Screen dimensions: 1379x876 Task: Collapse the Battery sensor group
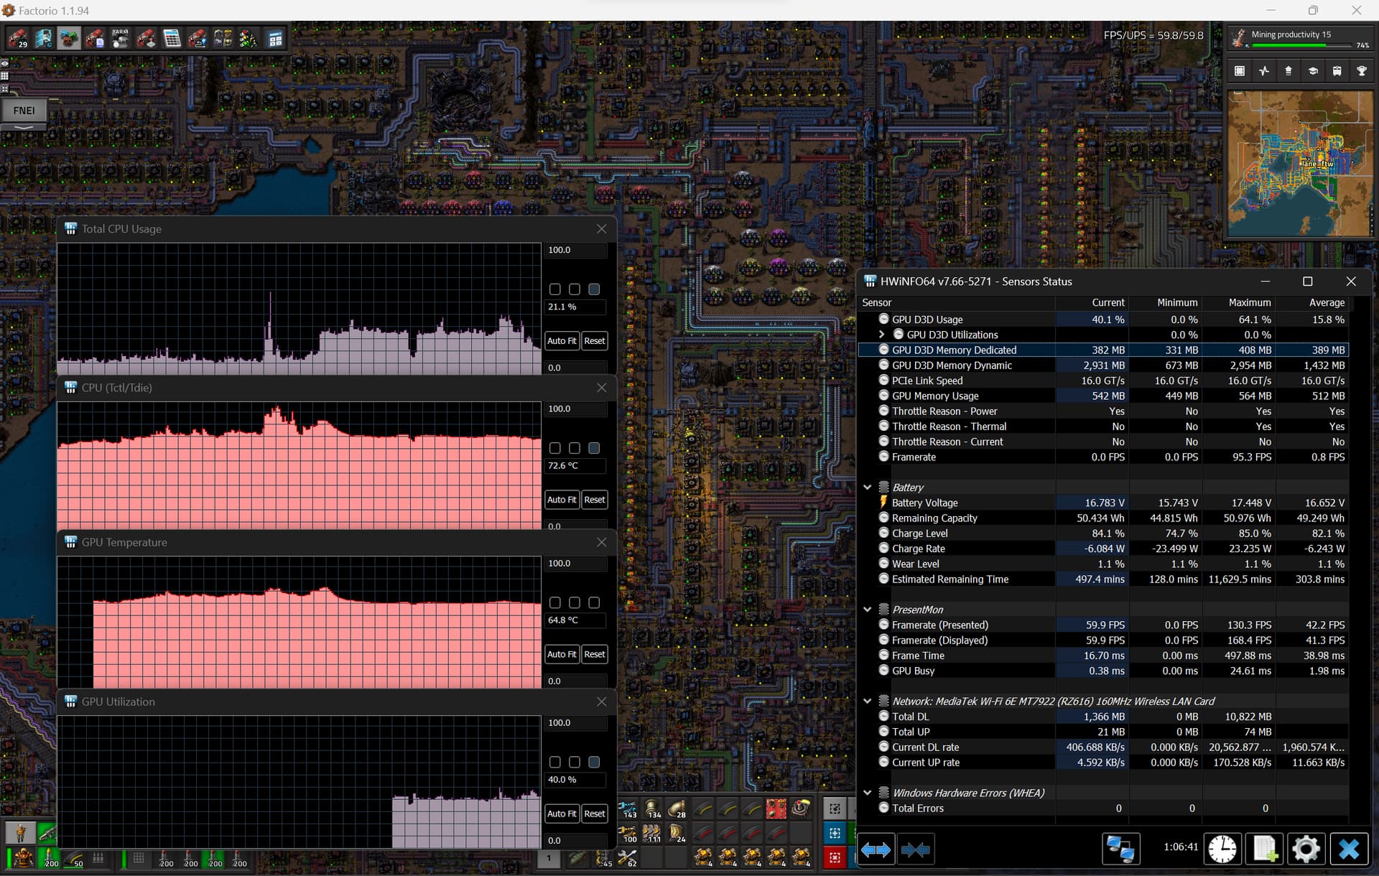(x=868, y=487)
